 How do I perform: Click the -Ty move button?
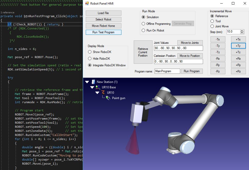[218, 46]
